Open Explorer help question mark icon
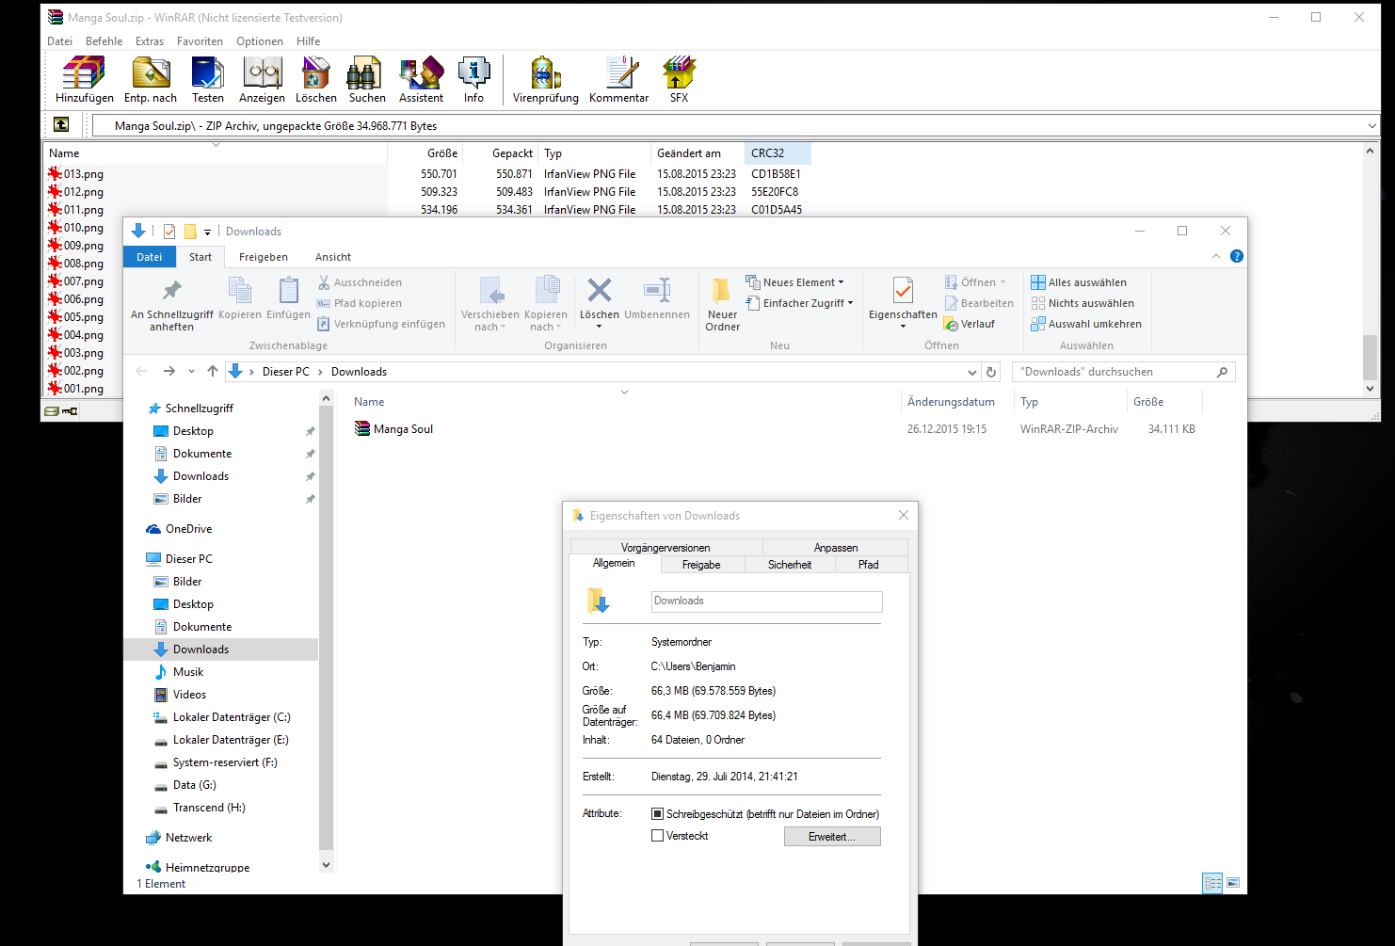Screen dimensions: 1395x946 pos(1237,256)
